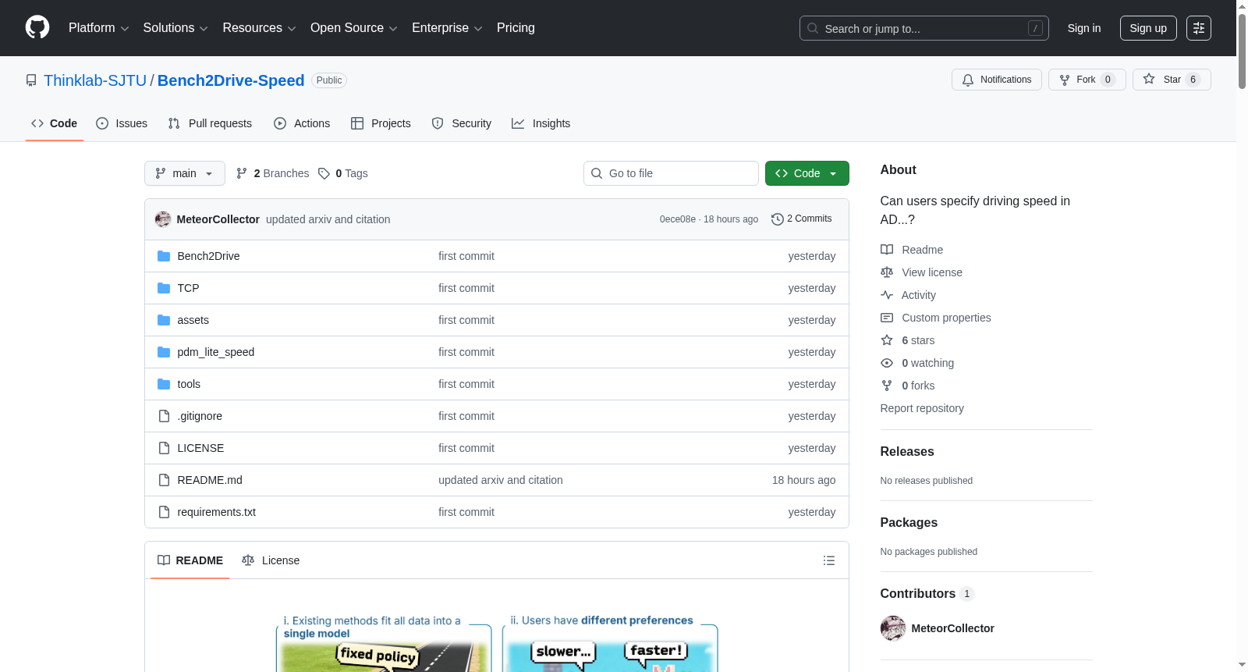1248x672 pixels.
Task: View the 2 Branches link
Action: click(273, 173)
